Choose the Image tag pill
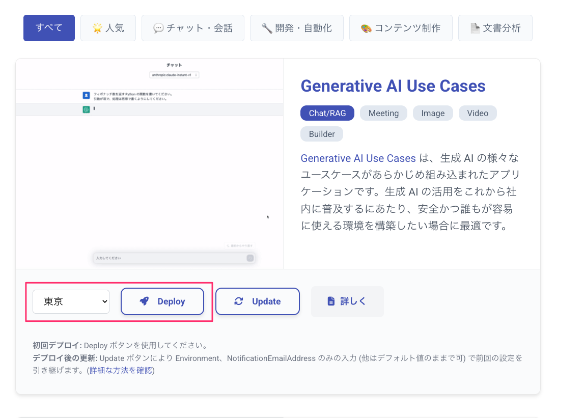584x418 pixels. pos(433,113)
